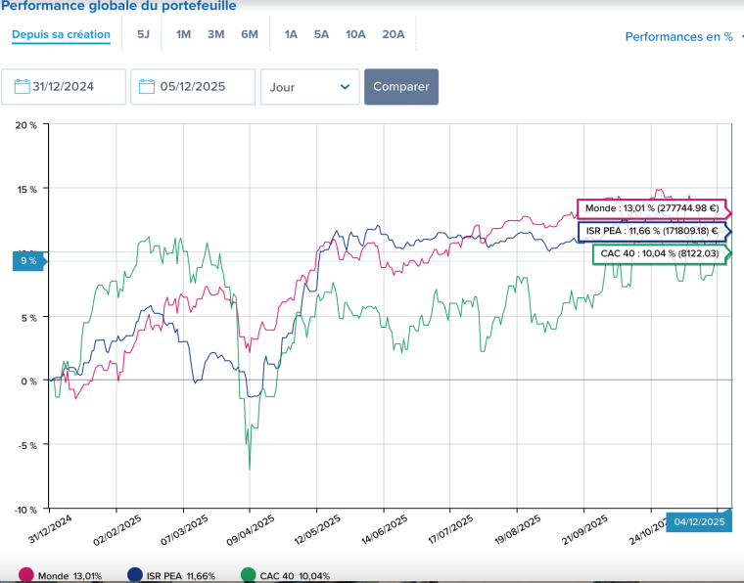Screen dimensions: 744x583
Task: Click the start date calendar icon
Action: click(23, 87)
